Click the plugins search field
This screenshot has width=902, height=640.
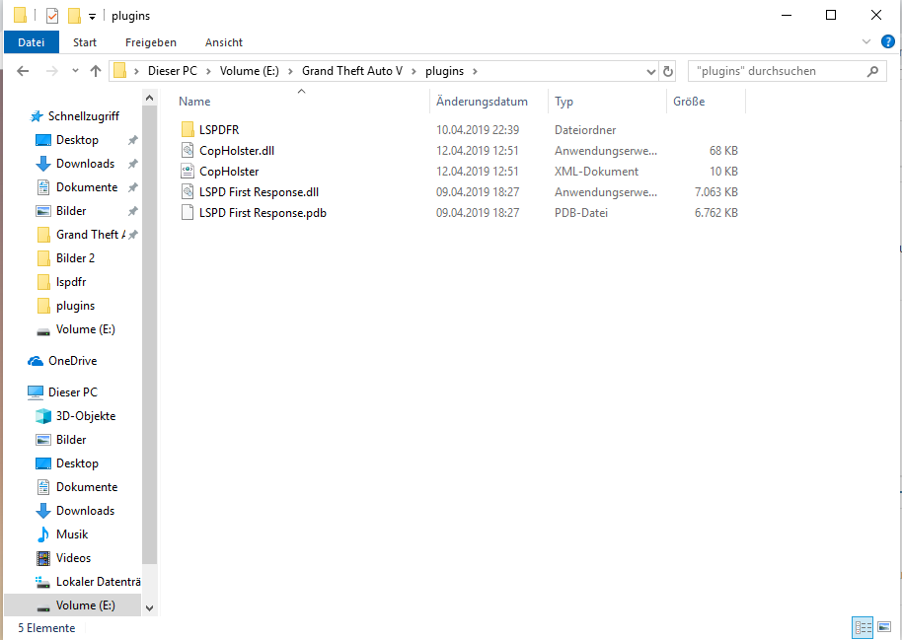click(777, 71)
